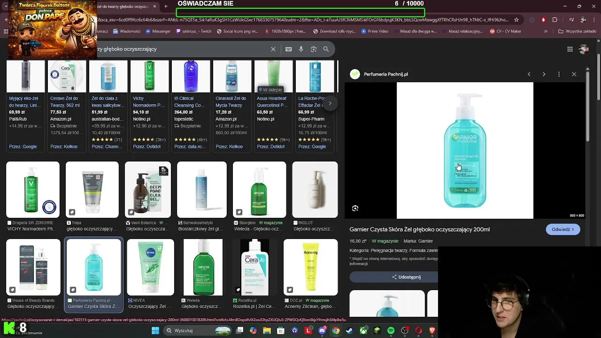Image resolution: width=601 pixels, height=338 pixels.
Task: Click the Odwiedź visit button
Action: 563,230
